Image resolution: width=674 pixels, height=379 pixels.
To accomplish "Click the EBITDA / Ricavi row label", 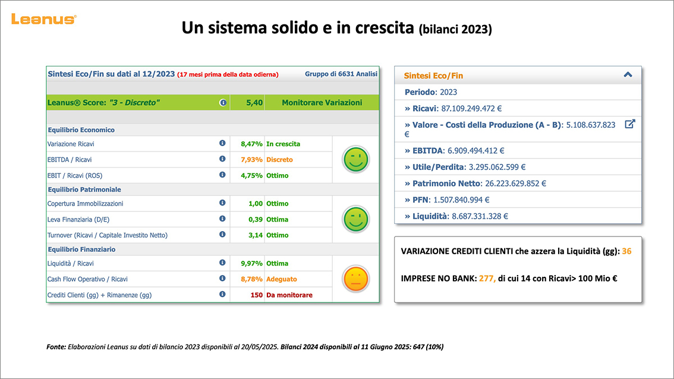I will pyautogui.click(x=69, y=160).
